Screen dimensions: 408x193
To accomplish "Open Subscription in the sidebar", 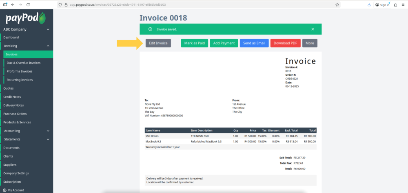I will pos(12,182).
